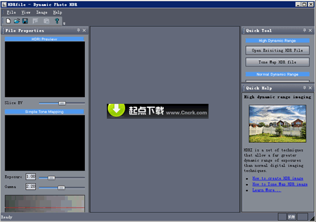
Task: Click the File Properties panel title
Action: coord(25,30)
